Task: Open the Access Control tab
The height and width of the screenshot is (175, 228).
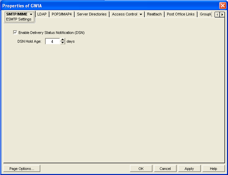Action: pyautogui.click(x=125, y=14)
